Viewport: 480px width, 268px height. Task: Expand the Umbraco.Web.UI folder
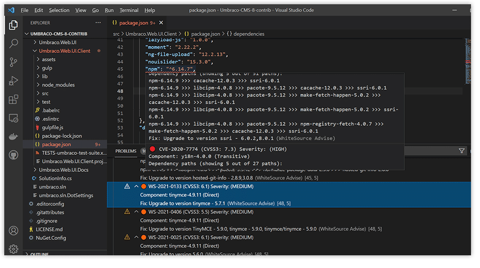pyautogui.click(x=35, y=42)
